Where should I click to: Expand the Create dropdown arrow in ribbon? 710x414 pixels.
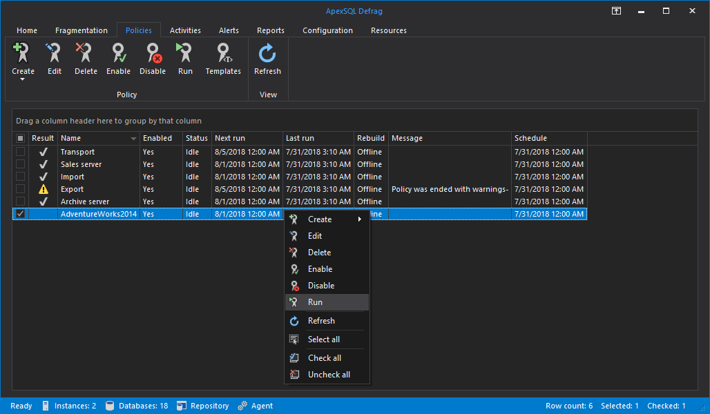23,80
